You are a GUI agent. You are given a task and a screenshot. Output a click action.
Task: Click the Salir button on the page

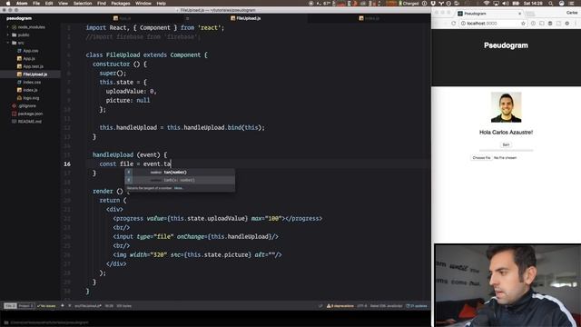pyautogui.click(x=506, y=144)
